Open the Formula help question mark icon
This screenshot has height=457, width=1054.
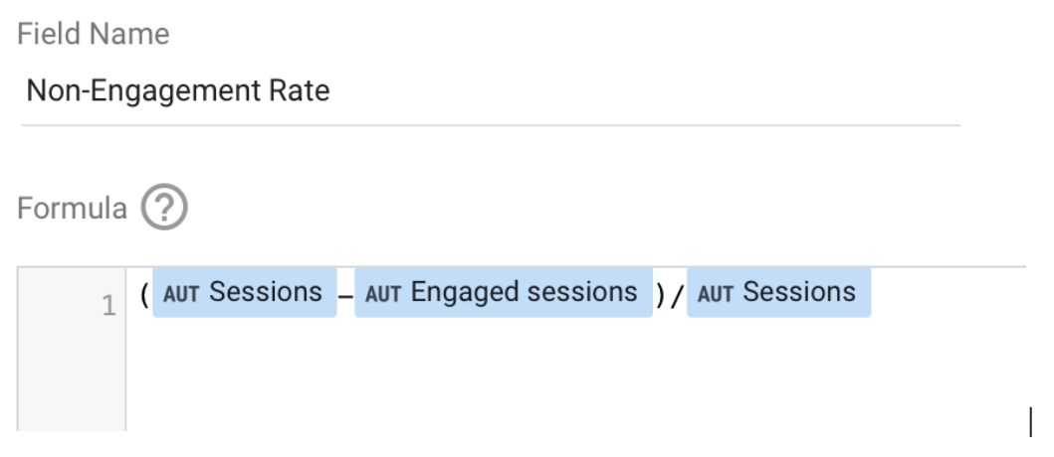tap(164, 208)
